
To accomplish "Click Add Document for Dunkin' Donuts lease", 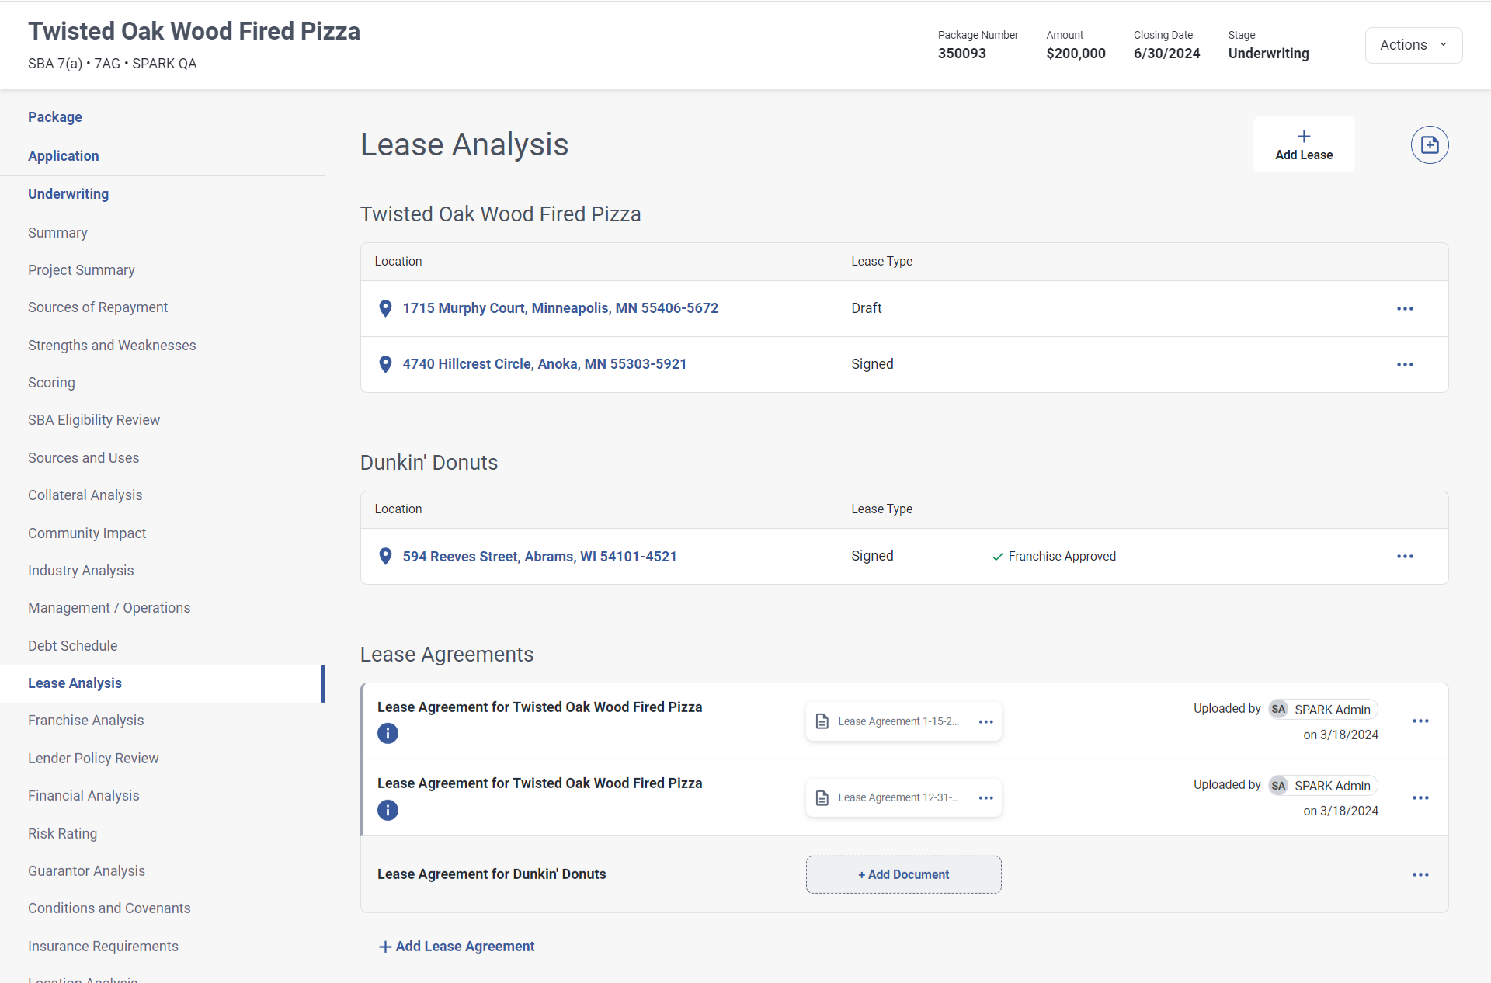I will tap(903, 874).
